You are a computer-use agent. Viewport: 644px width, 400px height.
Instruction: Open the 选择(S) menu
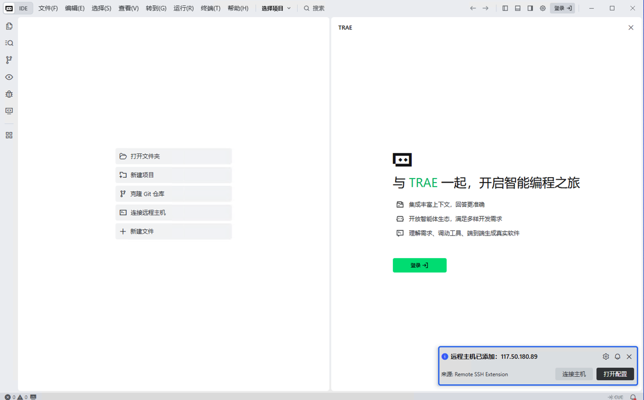pos(102,8)
